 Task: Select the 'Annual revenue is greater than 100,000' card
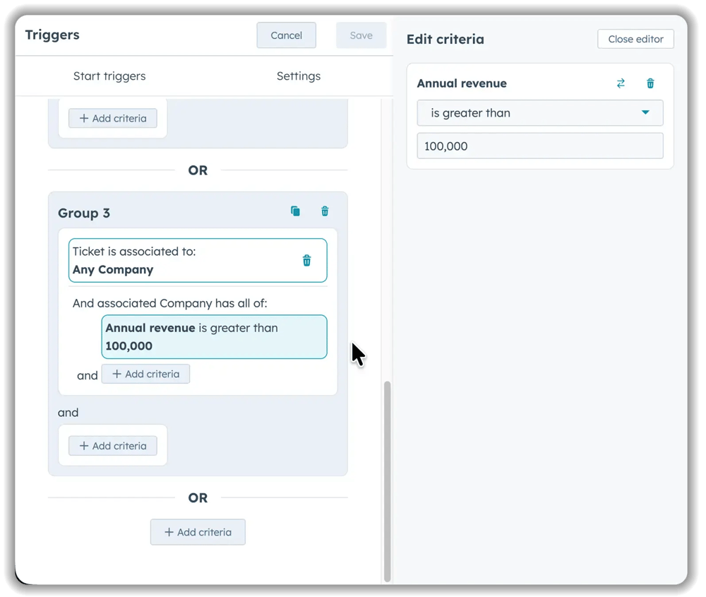point(214,336)
